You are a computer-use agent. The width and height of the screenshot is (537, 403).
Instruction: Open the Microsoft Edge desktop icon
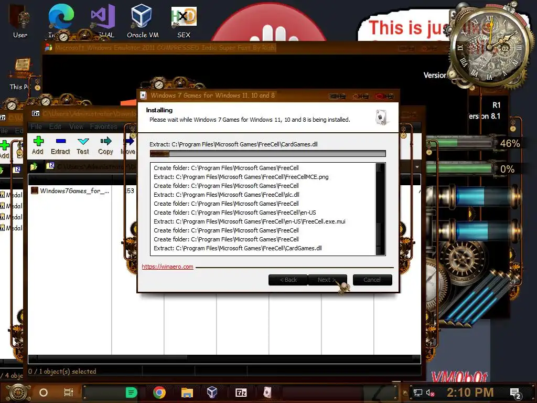click(x=61, y=21)
